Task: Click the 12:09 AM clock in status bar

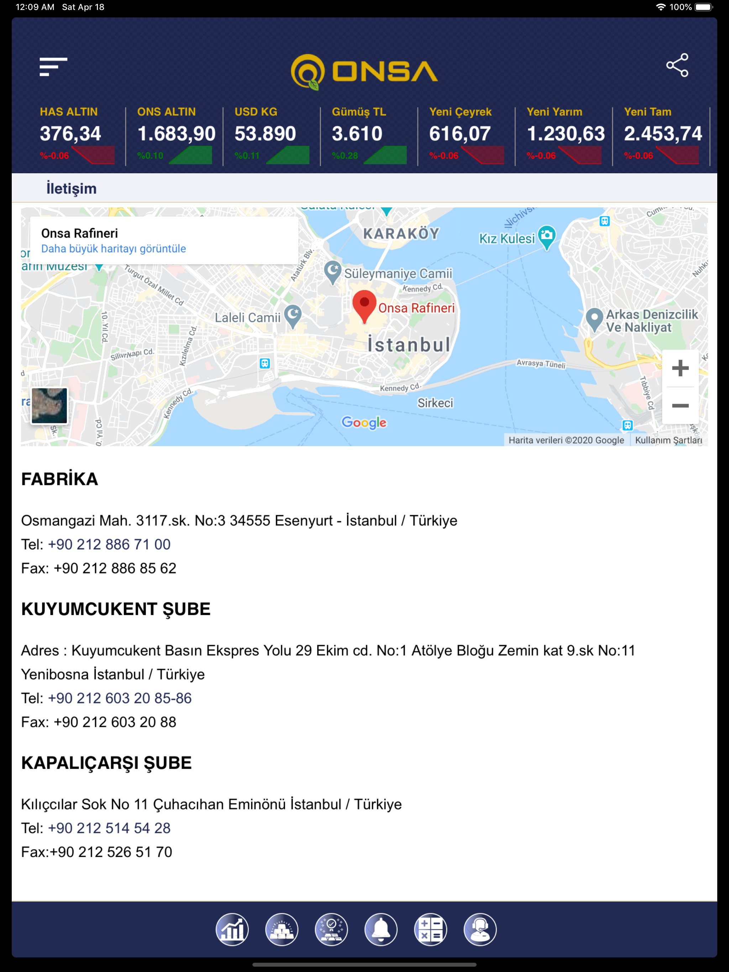Action: point(35,7)
